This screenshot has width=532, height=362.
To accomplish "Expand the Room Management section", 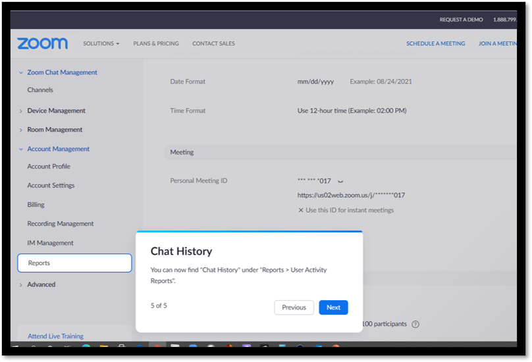I will pos(21,130).
